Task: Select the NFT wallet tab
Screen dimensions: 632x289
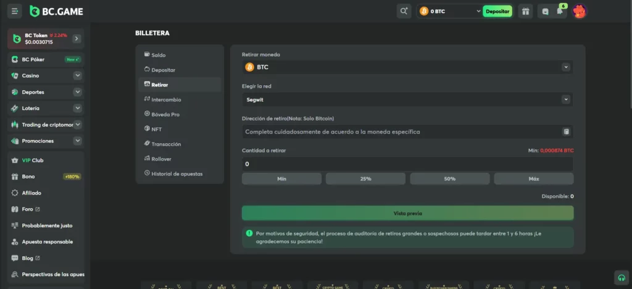Action: 180,129
